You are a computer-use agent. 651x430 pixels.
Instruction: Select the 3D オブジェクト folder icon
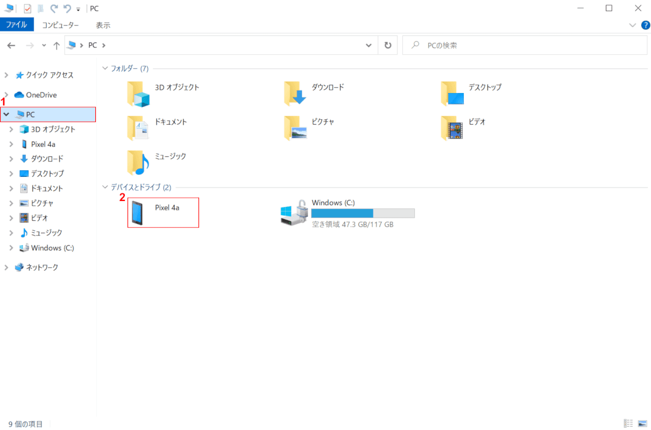click(x=138, y=94)
